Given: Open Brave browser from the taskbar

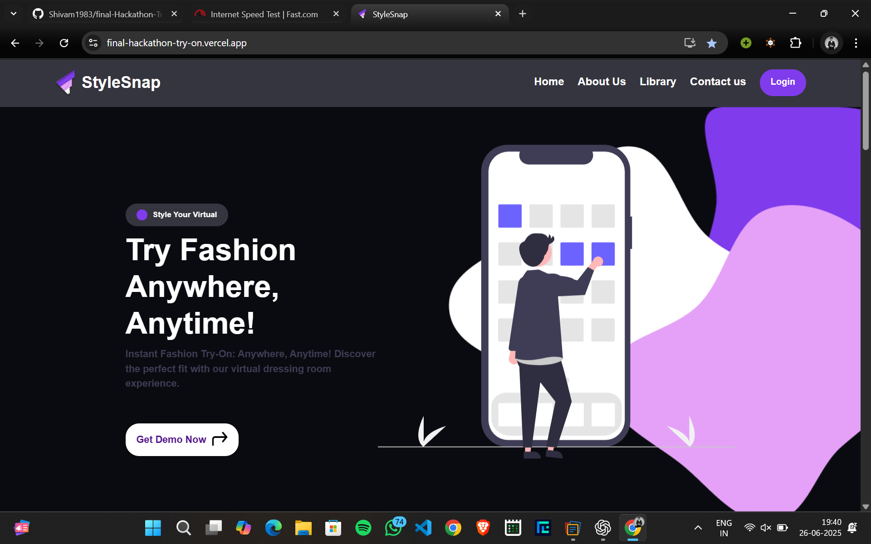Looking at the screenshot, I should coord(483,528).
